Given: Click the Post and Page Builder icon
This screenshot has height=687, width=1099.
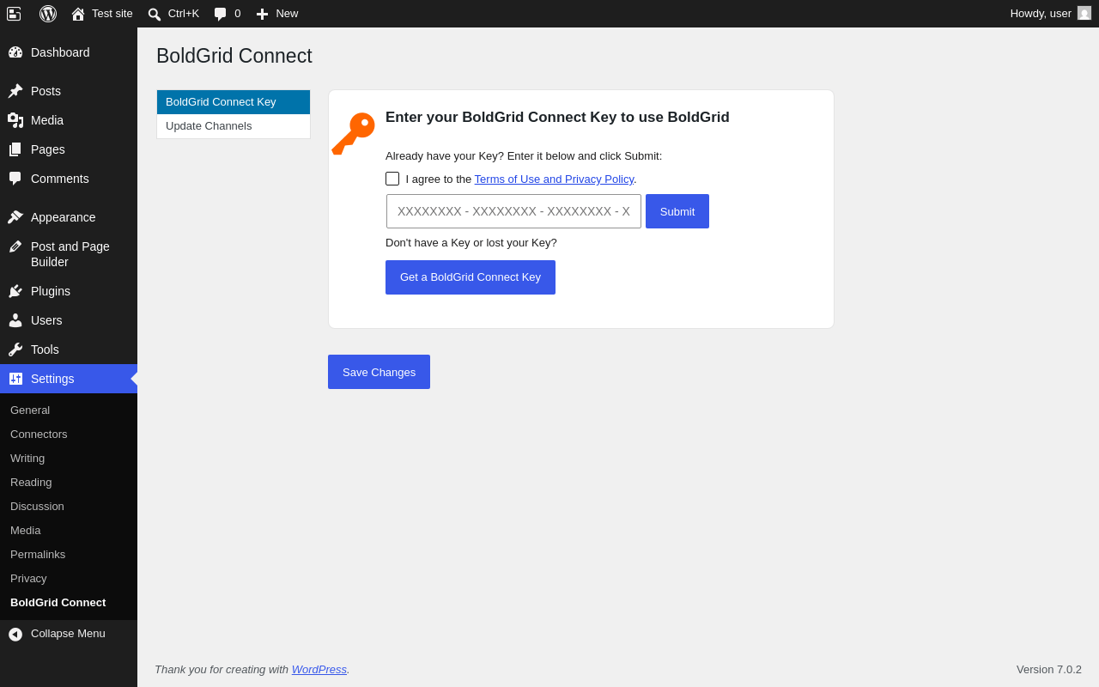Looking at the screenshot, I should click(15, 246).
